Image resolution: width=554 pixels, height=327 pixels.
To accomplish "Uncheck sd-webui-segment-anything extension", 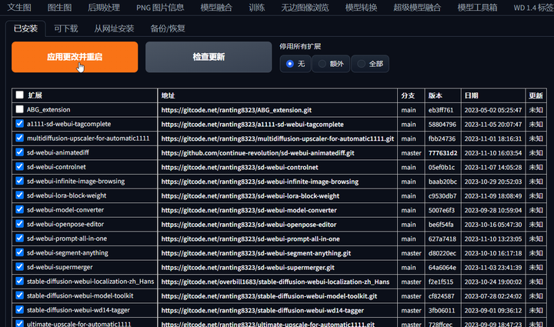I will click(20, 252).
